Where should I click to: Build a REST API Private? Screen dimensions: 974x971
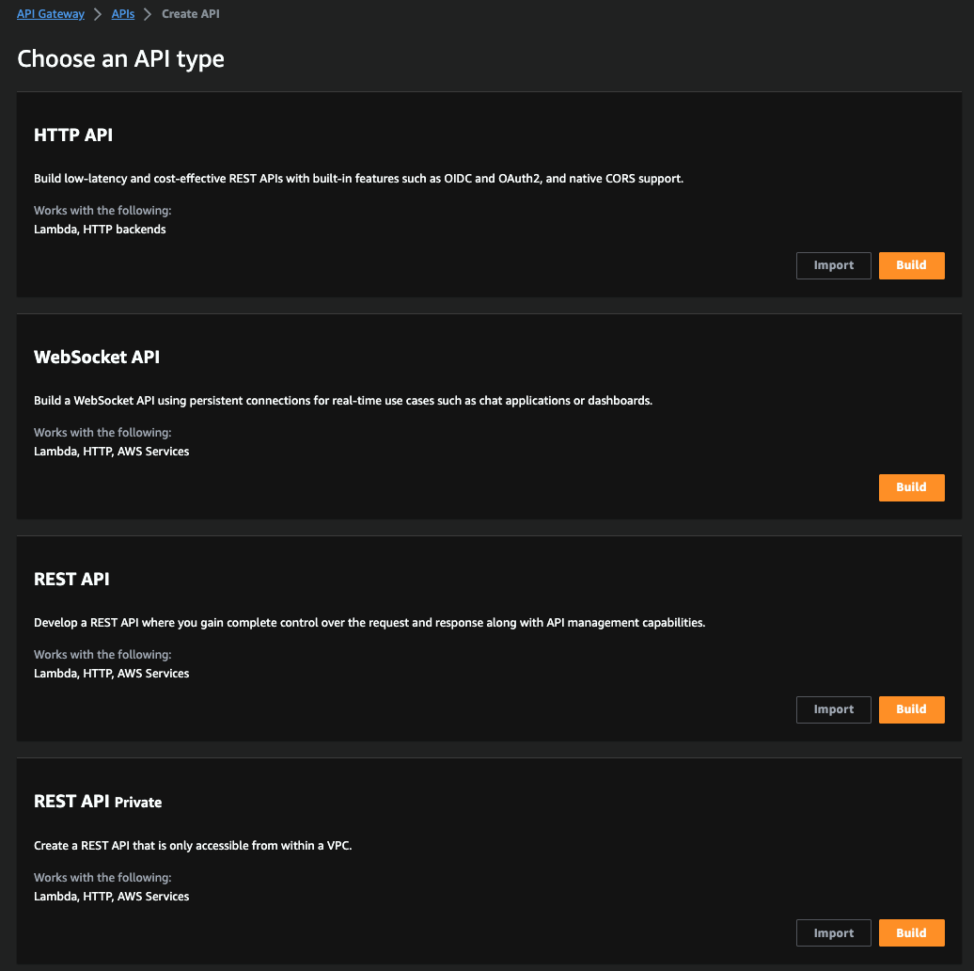pyautogui.click(x=911, y=933)
